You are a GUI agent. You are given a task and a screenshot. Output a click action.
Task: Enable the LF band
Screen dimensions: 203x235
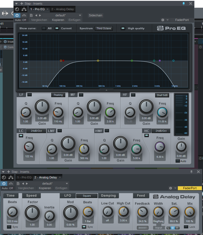(30, 95)
